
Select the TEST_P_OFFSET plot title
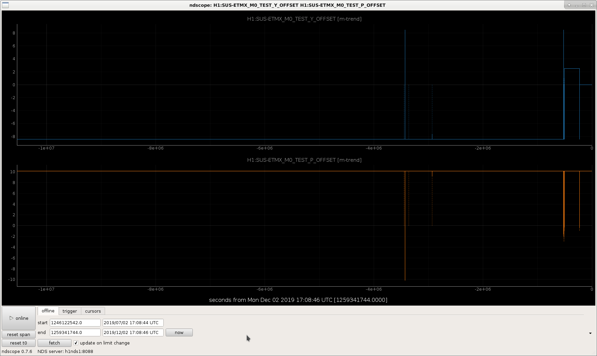coord(304,160)
